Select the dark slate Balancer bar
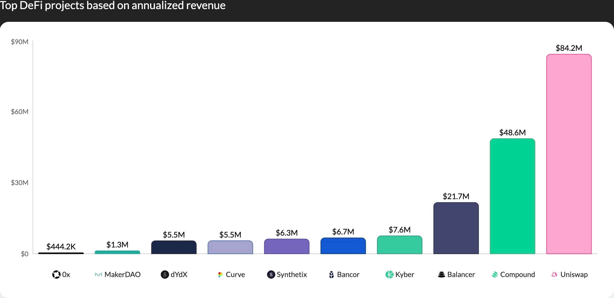The image size is (614, 298). click(456, 228)
